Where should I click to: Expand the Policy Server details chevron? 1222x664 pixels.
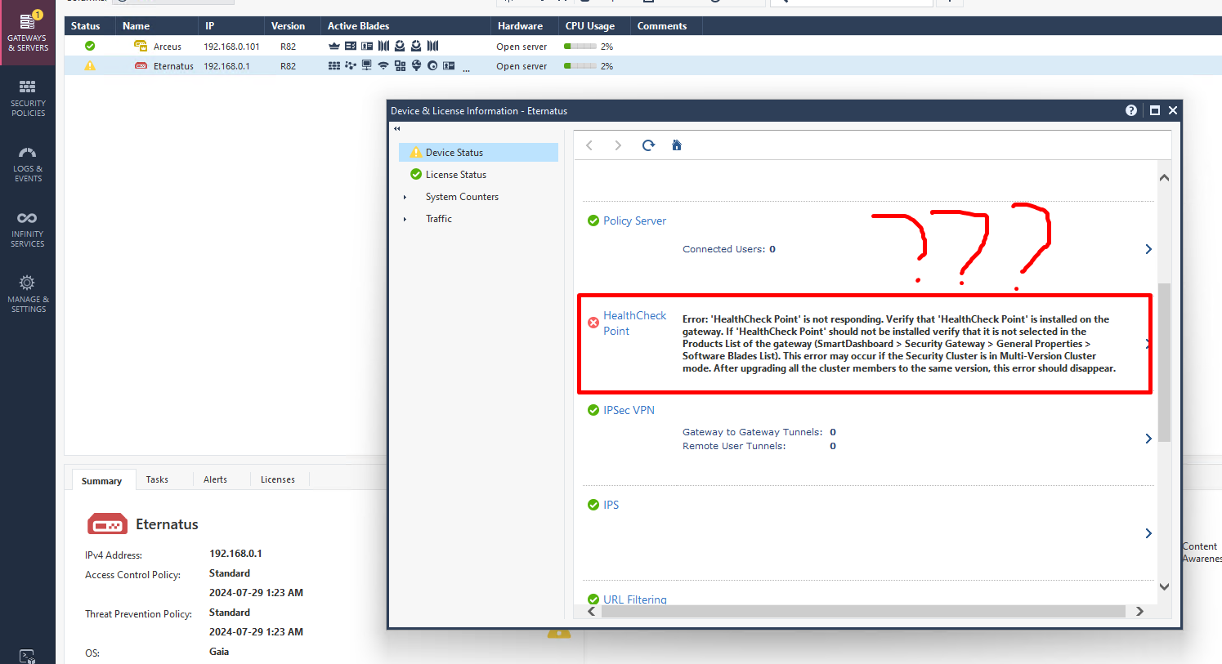(1148, 249)
